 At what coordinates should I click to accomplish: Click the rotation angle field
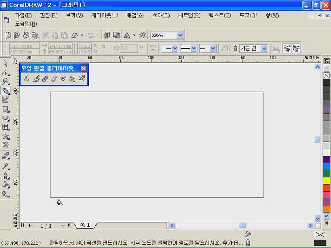[x=129, y=48]
